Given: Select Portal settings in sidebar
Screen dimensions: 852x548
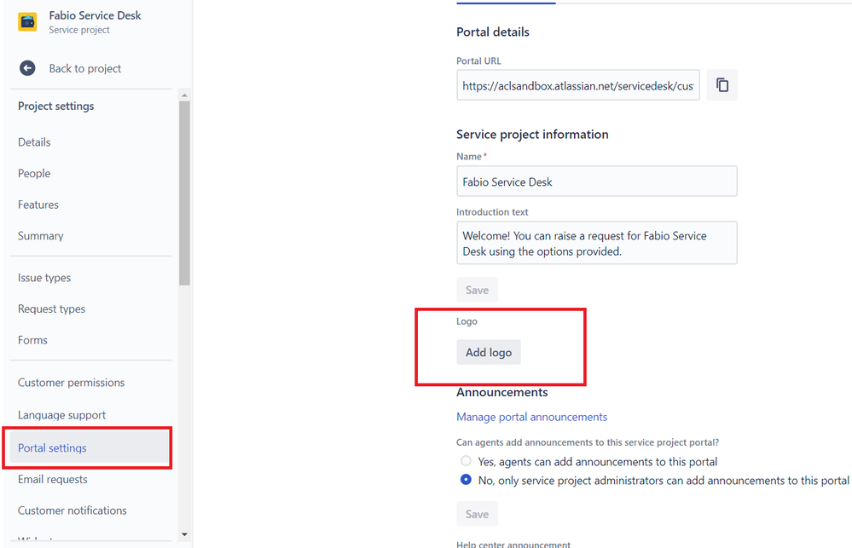Looking at the screenshot, I should (x=89, y=447).
